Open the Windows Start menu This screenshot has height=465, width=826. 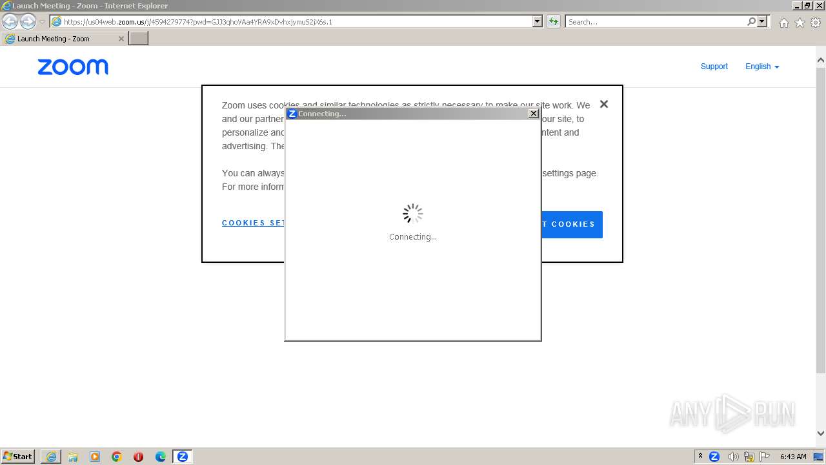18,457
